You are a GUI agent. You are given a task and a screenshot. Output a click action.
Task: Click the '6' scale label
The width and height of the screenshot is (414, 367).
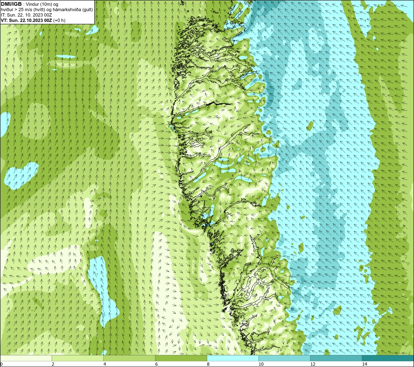pos(156,364)
